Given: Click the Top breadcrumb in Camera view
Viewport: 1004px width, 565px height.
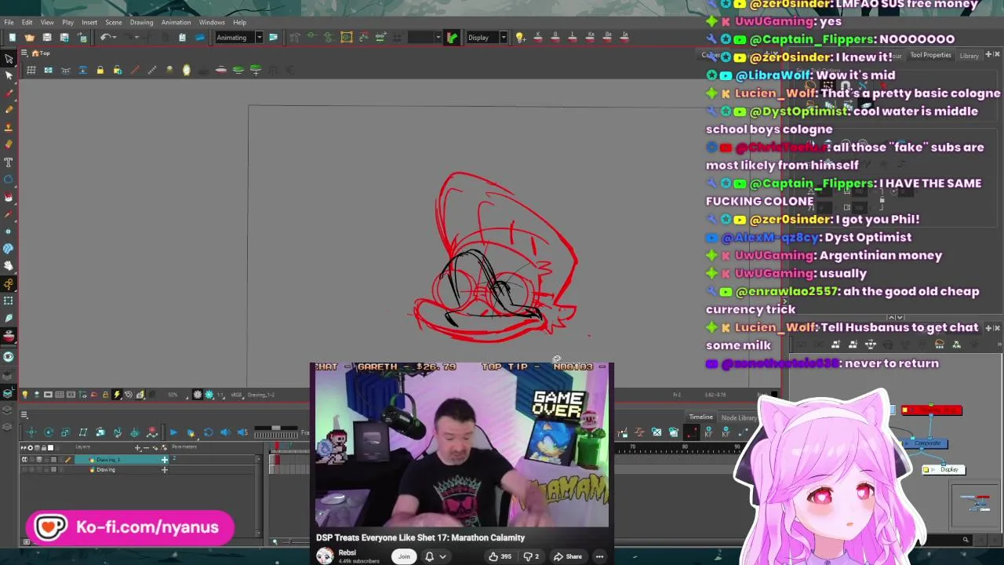Looking at the screenshot, I should pos(44,53).
